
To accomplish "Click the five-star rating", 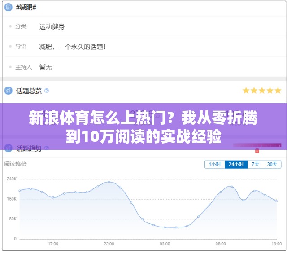I will (262, 91).
